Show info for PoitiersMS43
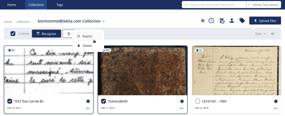This screenshot has width=285, height=116. [x=182, y=101]
